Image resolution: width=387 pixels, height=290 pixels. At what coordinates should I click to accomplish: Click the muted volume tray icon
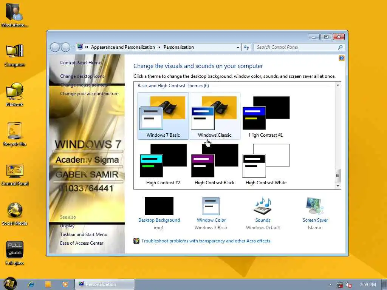pos(349,285)
